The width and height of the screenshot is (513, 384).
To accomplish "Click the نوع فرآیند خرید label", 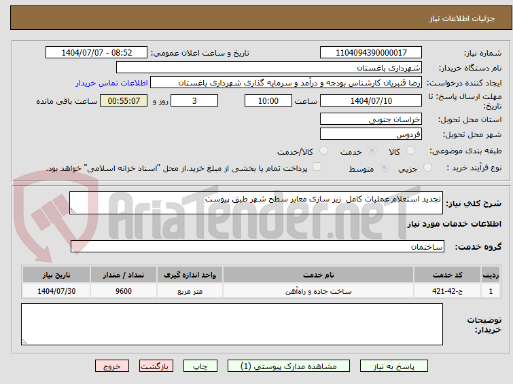I will pos(474,168).
